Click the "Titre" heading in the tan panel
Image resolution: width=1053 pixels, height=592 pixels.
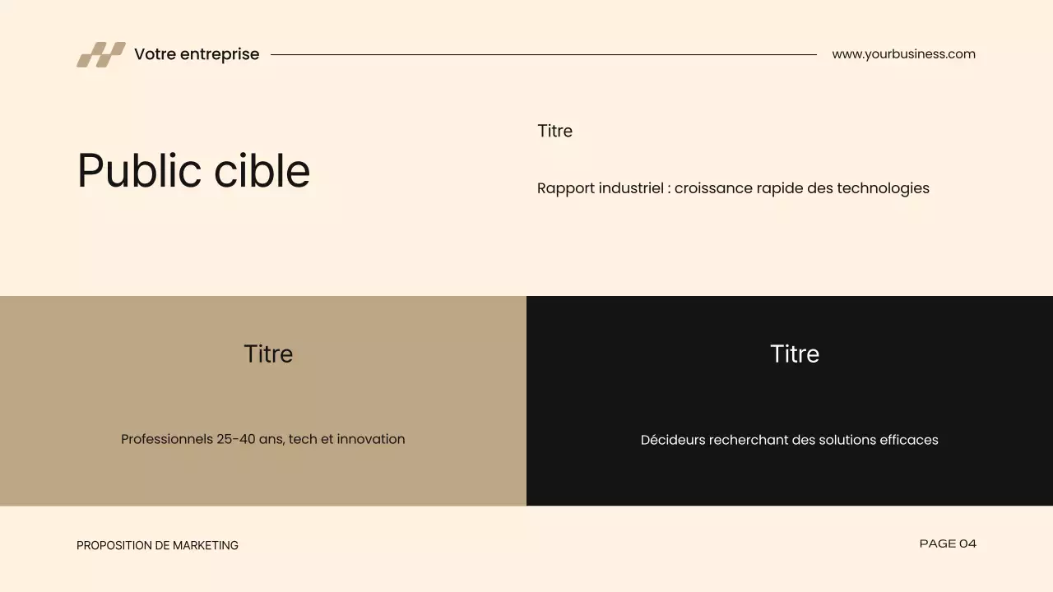(268, 354)
